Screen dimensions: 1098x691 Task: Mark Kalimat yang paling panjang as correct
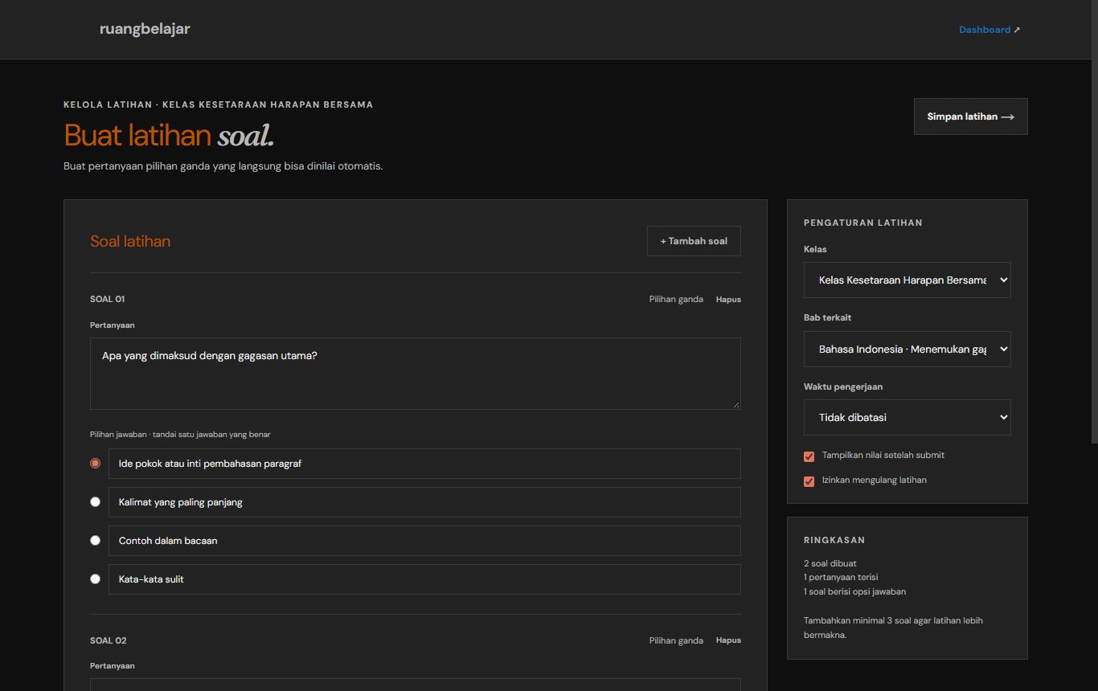(96, 502)
